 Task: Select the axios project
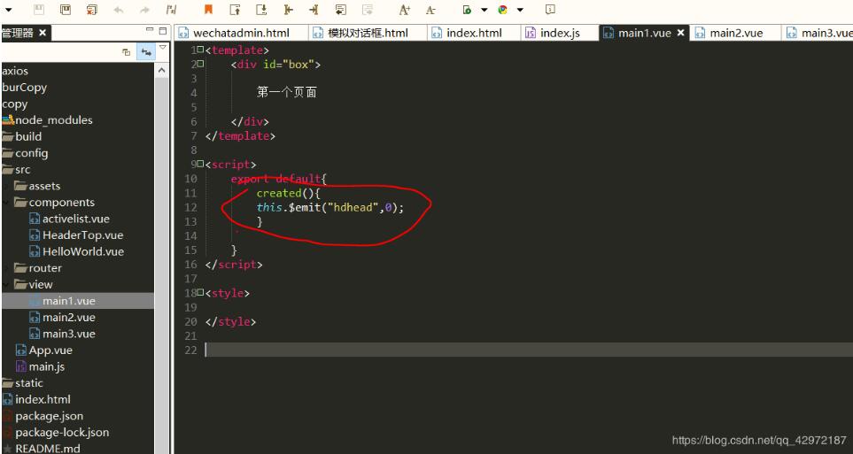pyautogui.click(x=15, y=71)
